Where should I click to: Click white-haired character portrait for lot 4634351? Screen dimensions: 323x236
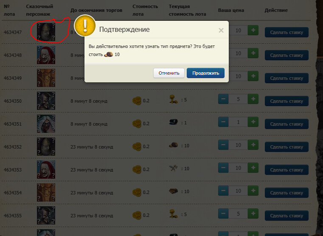tap(46, 124)
